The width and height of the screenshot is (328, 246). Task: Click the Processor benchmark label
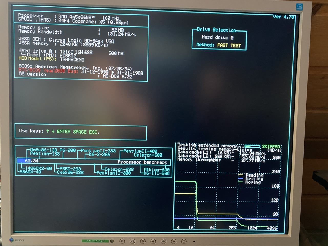(x=142, y=162)
